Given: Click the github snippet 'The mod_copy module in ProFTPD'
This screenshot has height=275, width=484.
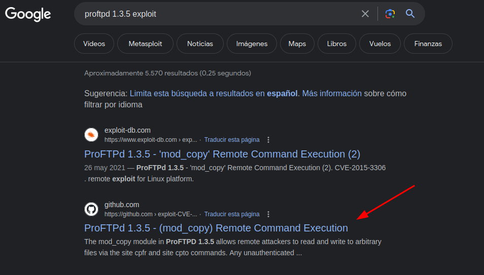Looking at the screenshot, I should tap(149, 242).
